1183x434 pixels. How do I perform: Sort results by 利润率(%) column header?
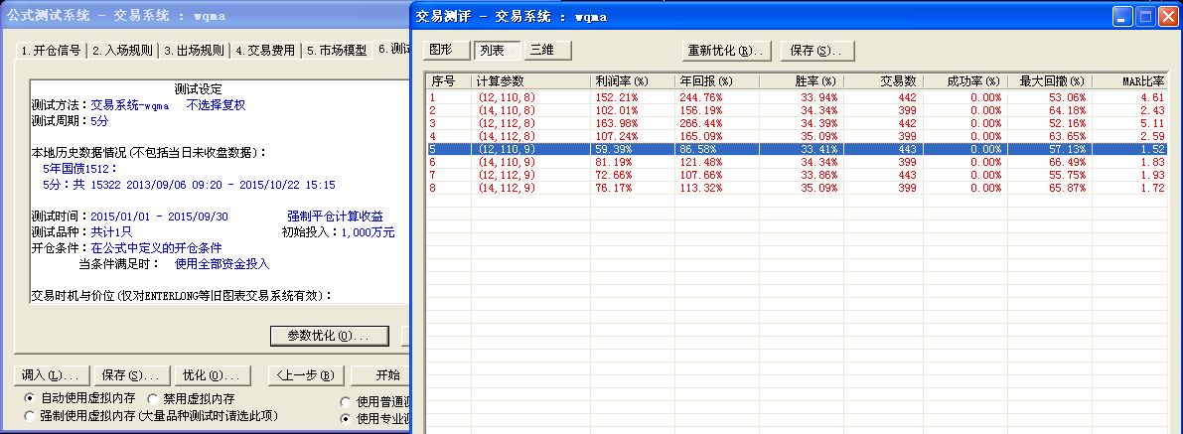[x=631, y=80]
